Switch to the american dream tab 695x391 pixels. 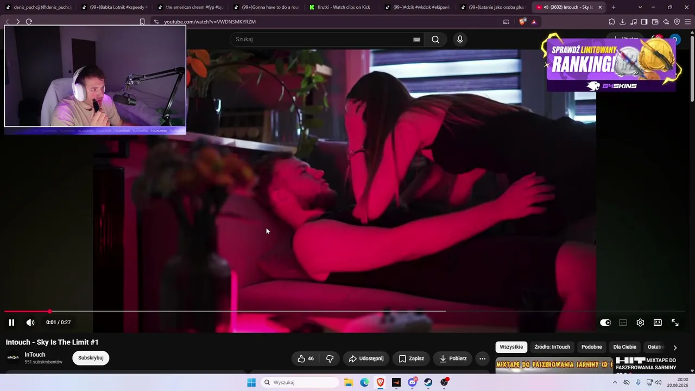[190, 7]
